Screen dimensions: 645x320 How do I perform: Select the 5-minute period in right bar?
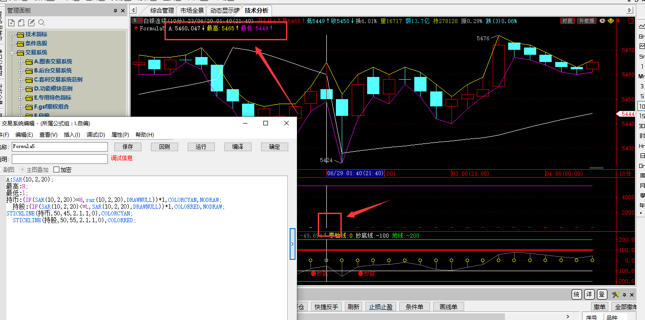[x=642, y=96]
